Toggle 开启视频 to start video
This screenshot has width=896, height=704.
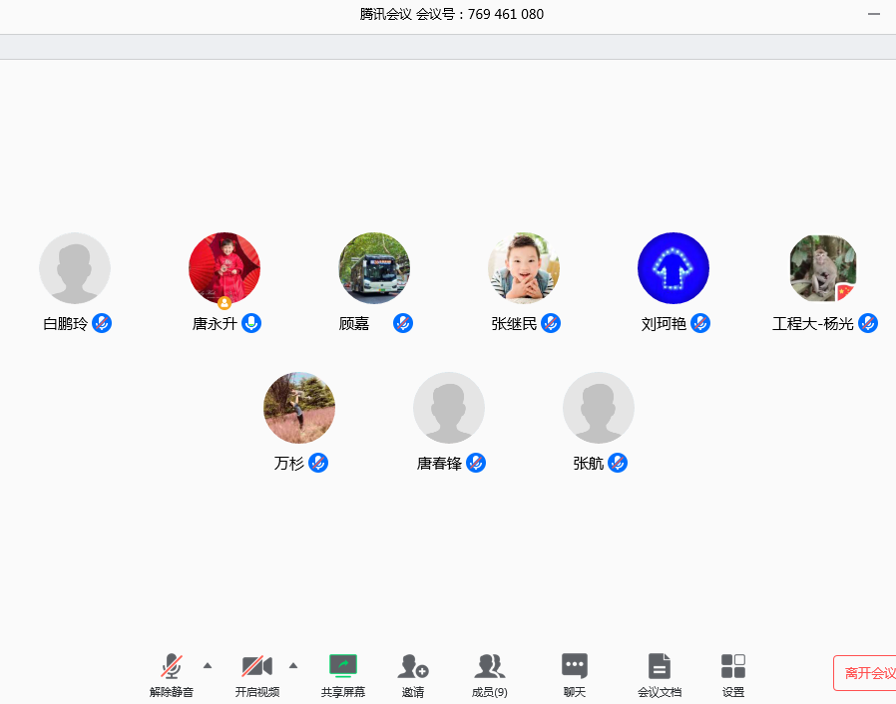[256, 666]
